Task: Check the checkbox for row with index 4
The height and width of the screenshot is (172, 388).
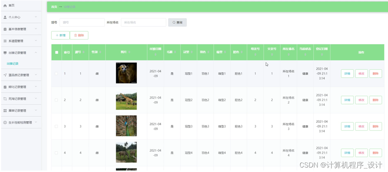Action: (56, 153)
